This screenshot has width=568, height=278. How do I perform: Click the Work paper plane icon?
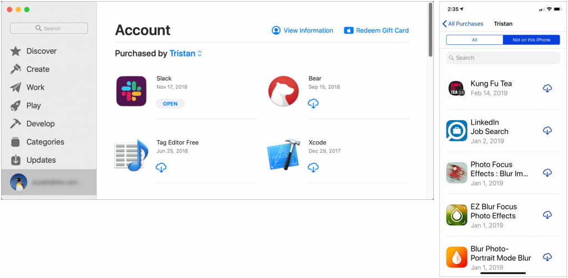[16, 87]
